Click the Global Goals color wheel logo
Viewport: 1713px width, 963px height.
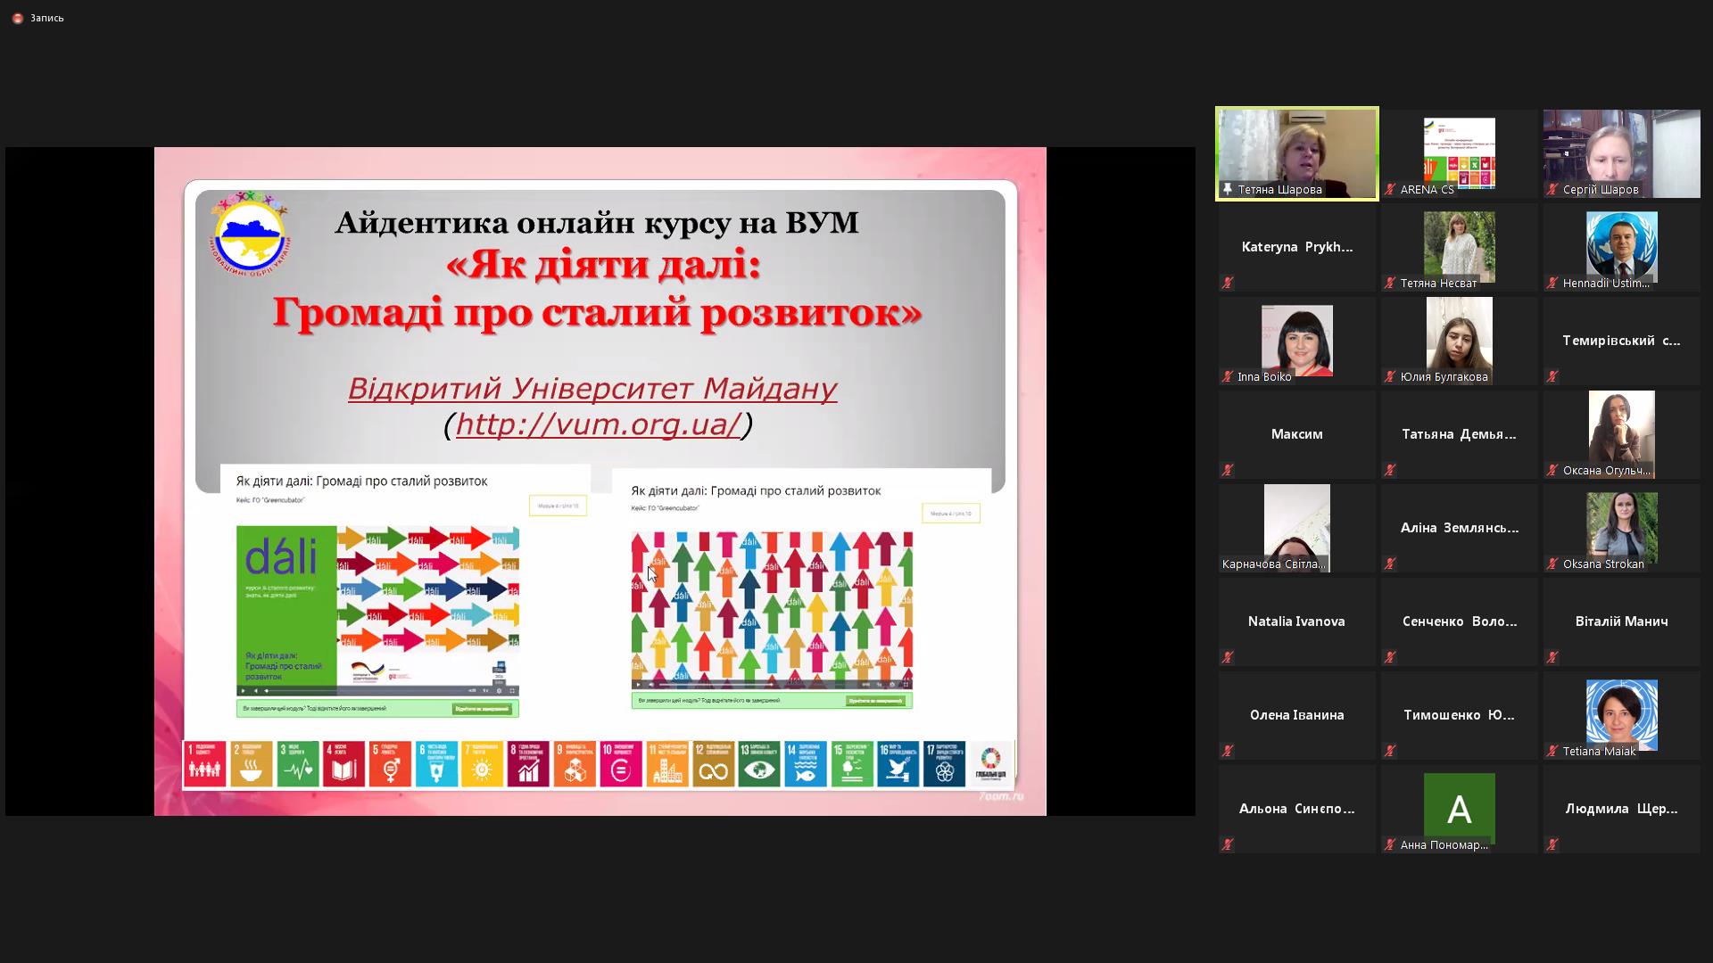990,764
